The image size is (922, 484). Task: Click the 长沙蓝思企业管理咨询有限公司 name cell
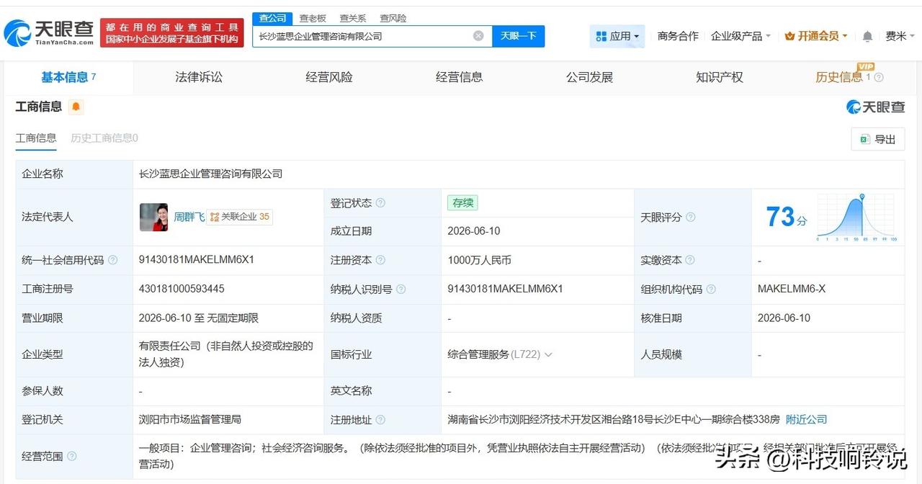pyautogui.click(x=211, y=174)
